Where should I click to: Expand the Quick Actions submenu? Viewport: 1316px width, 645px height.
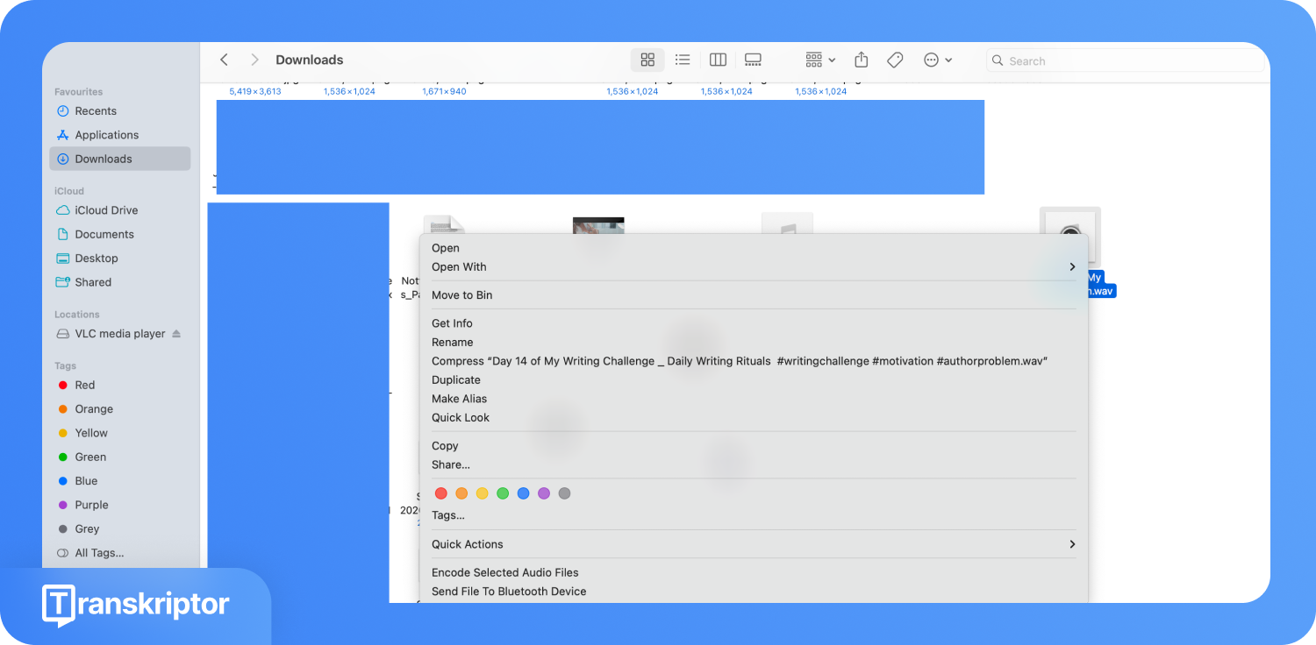tap(1072, 544)
